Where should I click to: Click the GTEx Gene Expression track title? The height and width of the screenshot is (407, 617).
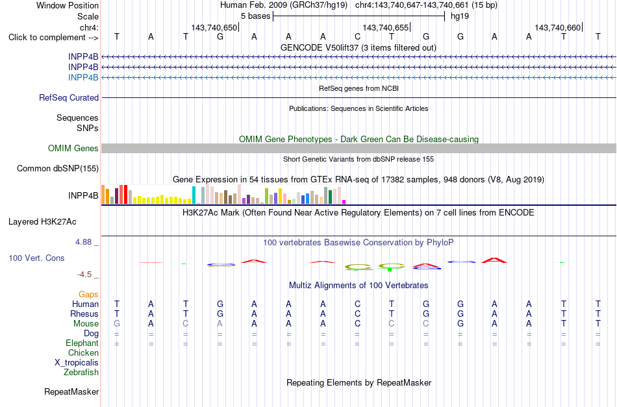(359, 180)
